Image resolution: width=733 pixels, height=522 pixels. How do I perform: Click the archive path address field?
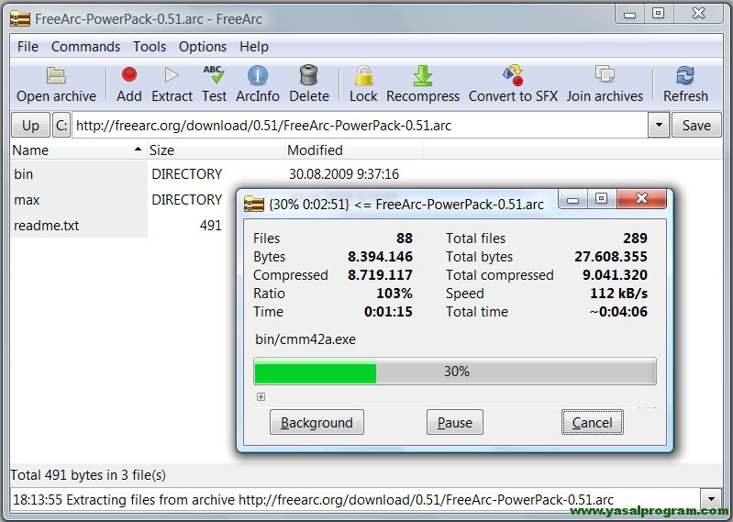pos(358,126)
